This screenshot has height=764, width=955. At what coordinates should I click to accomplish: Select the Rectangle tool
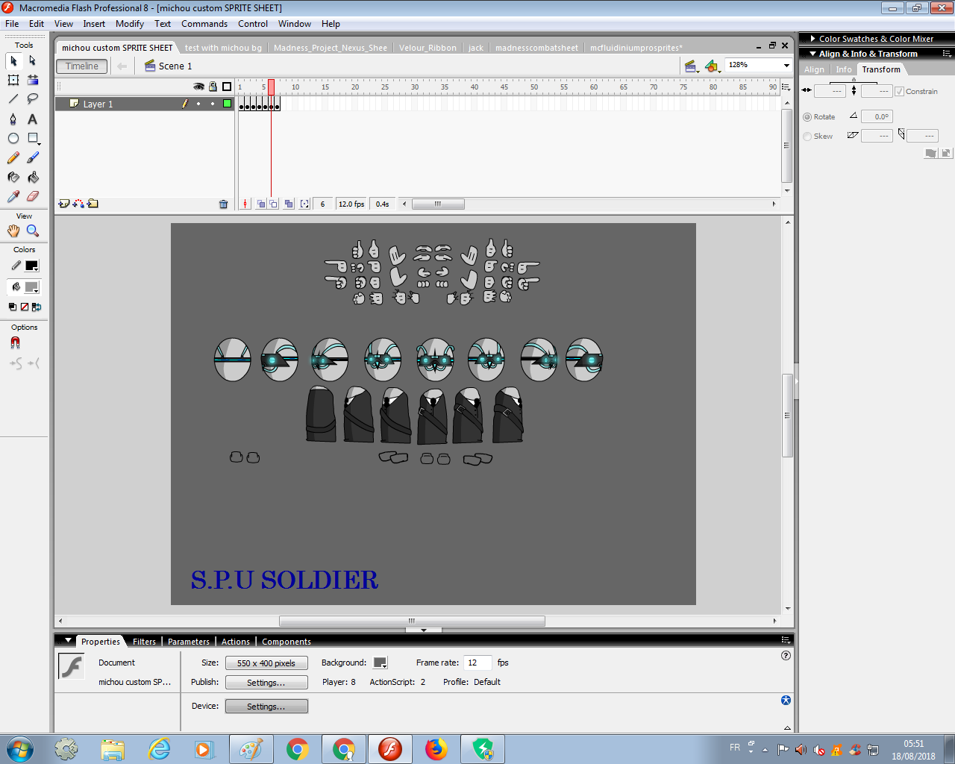pos(33,138)
